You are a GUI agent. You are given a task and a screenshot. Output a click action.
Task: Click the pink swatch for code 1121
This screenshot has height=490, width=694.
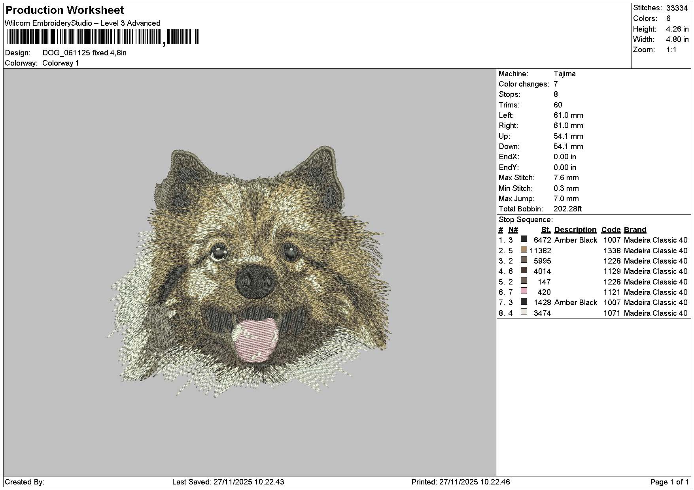tap(524, 291)
